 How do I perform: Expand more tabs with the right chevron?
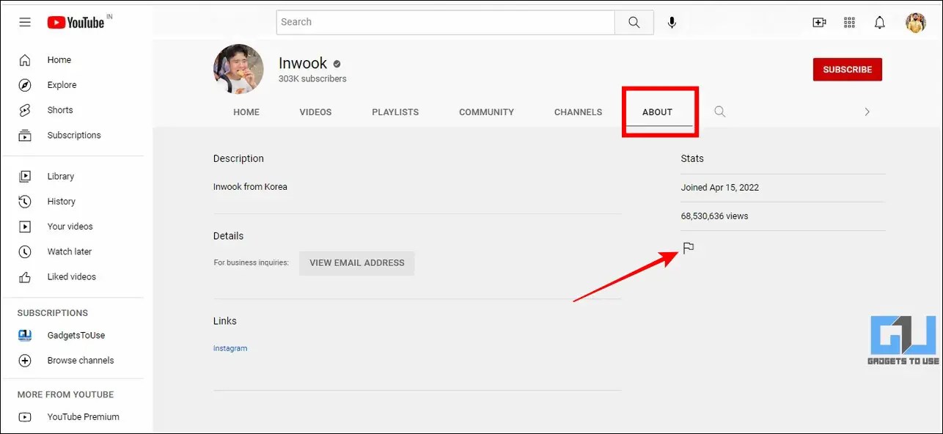(x=867, y=111)
